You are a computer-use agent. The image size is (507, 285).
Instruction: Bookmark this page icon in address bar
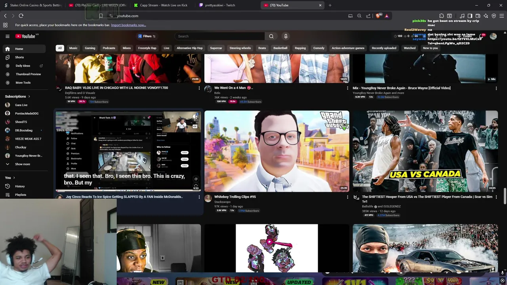point(101,16)
